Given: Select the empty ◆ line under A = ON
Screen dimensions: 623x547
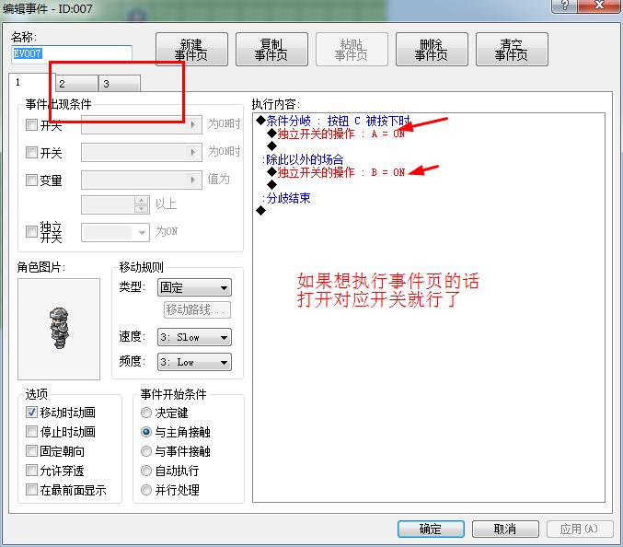Looking at the screenshot, I should [272, 146].
